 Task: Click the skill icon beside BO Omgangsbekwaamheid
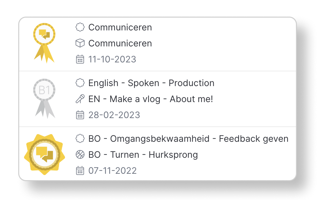click(80, 139)
